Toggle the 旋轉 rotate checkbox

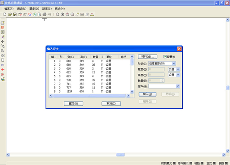pos(165,57)
